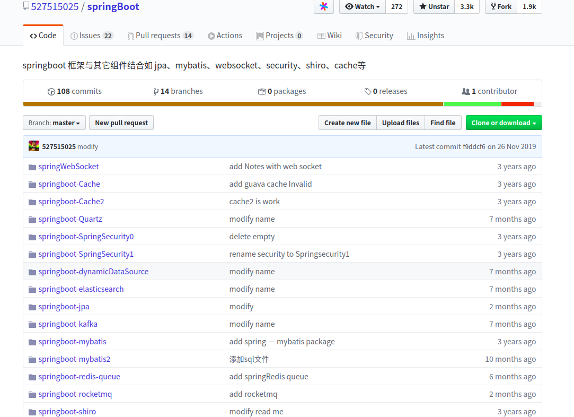The height and width of the screenshot is (417, 574).
Task: Click folder icon for springboot-SpringSecurity0
Action: tap(32, 237)
